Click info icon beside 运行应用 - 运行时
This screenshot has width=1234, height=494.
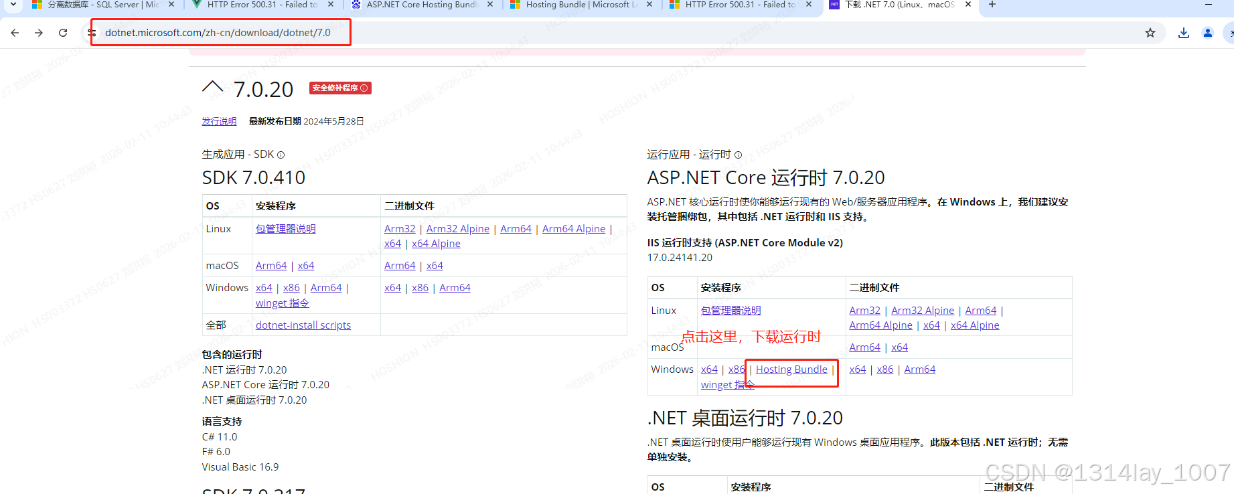pyautogui.click(x=739, y=155)
